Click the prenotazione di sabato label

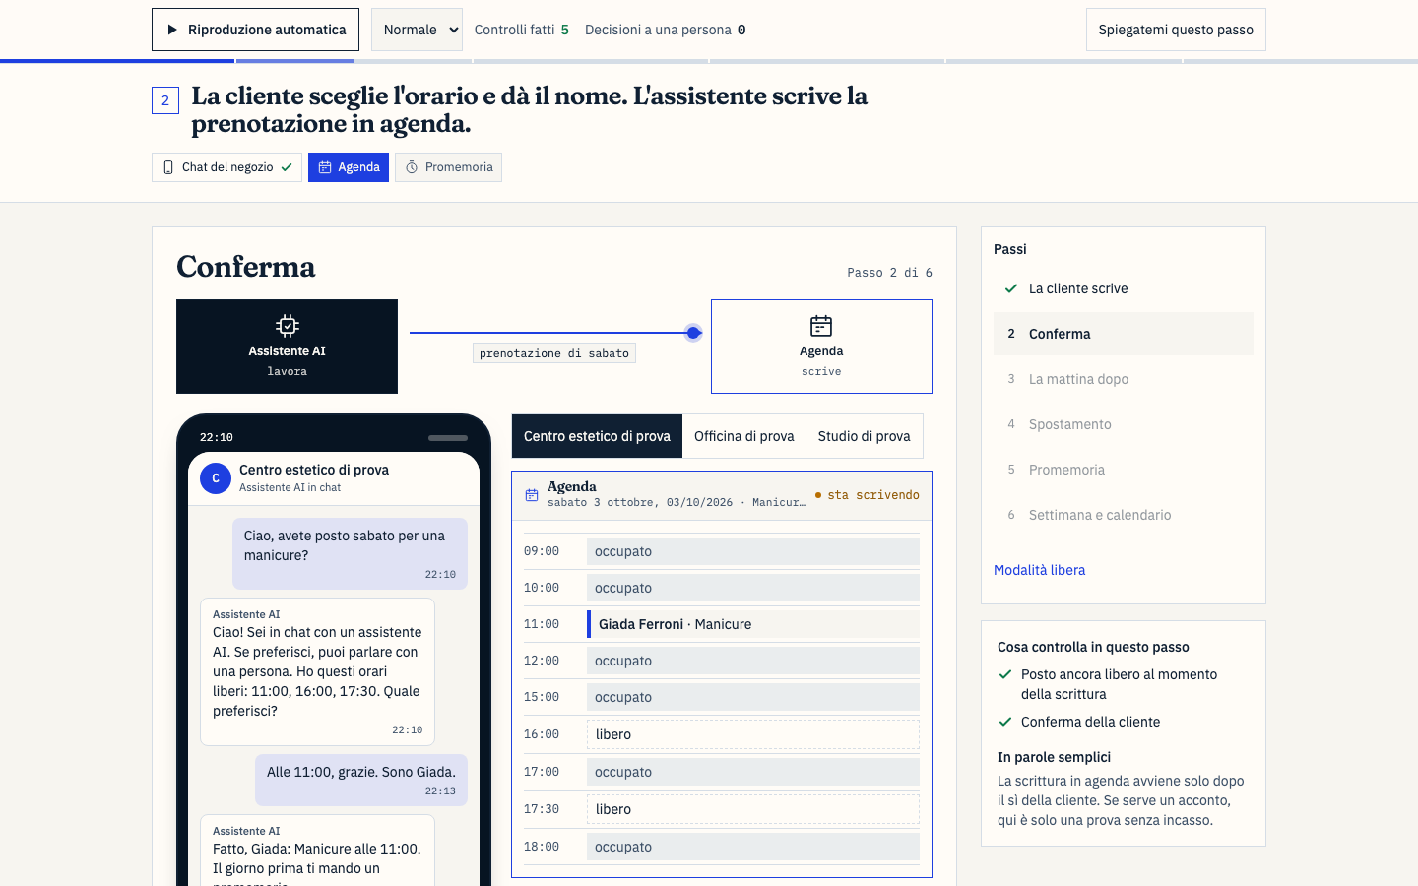(554, 353)
